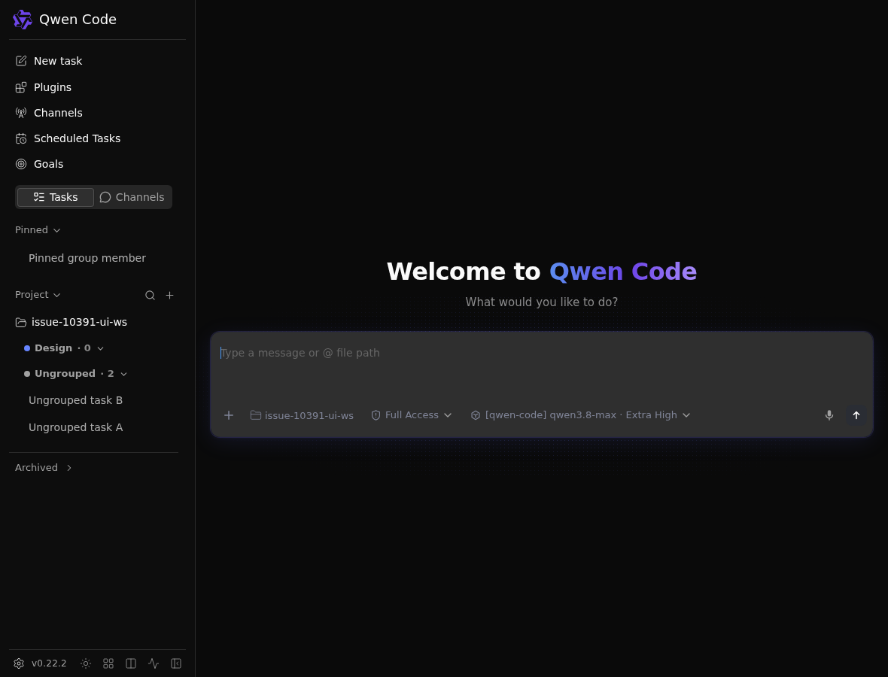Select the issue-10391-ui-ws project folder in sidebar
This screenshot has height=677, width=888.
pos(71,322)
